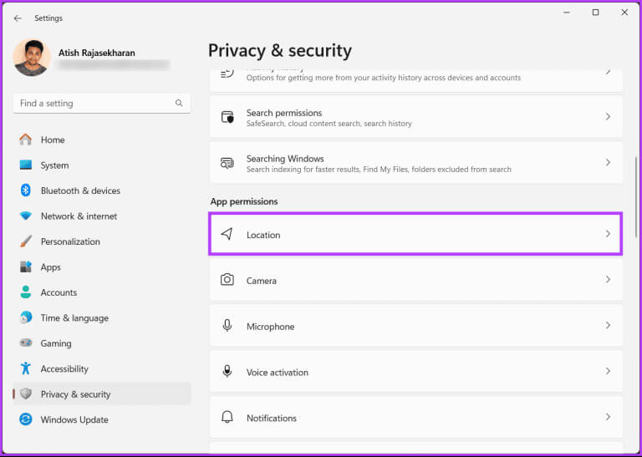The width and height of the screenshot is (642, 457).
Task: Open Notifications via its chevron
Action: tap(608, 417)
